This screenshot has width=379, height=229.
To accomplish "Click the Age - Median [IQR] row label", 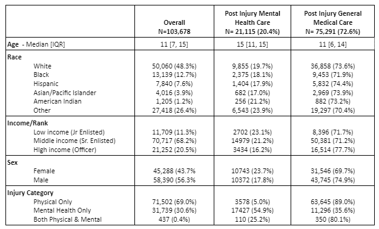I will [36, 44].
